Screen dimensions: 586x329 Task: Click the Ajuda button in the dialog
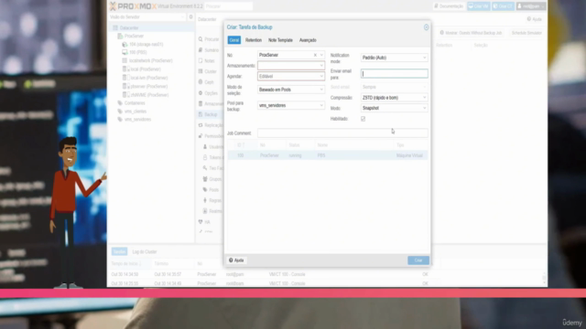(x=236, y=260)
